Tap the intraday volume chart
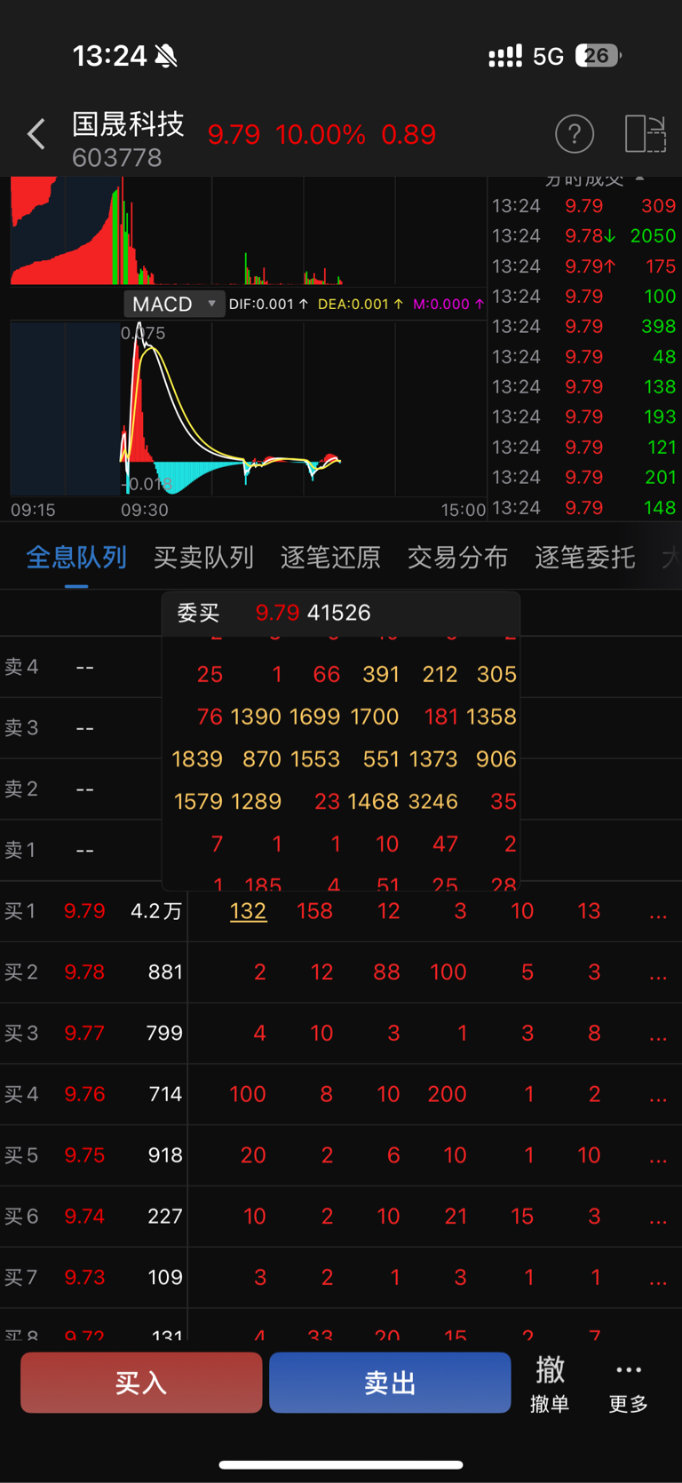 248,231
